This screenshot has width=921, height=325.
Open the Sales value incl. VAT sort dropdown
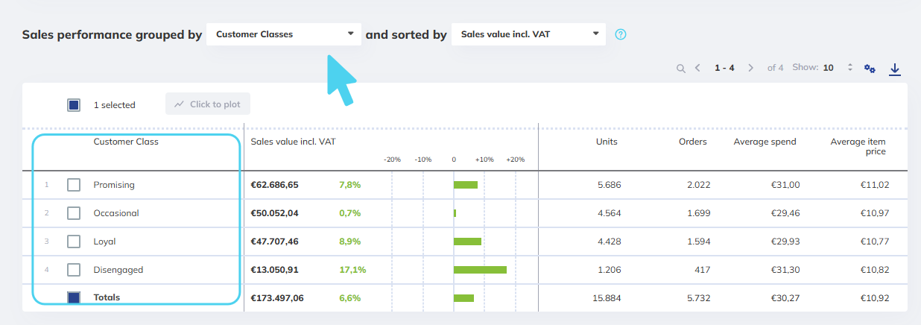coord(528,34)
